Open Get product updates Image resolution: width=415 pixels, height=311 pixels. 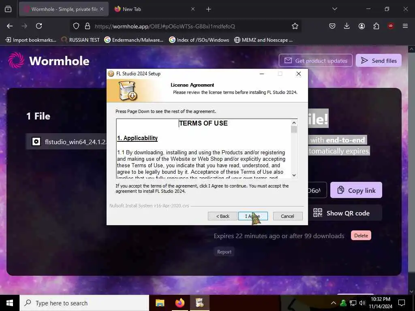[x=315, y=61]
